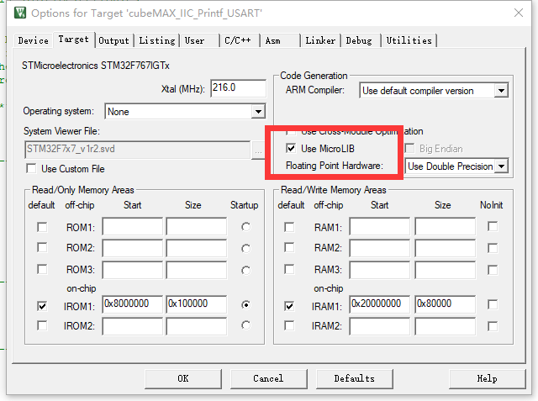Switch to the C/C++ tab
The height and width of the screenshot is (401, 538).
click(239, 40)
